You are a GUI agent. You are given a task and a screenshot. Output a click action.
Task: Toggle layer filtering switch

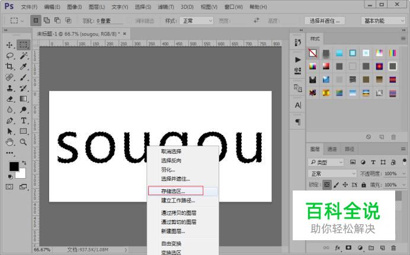pos(404,162)
